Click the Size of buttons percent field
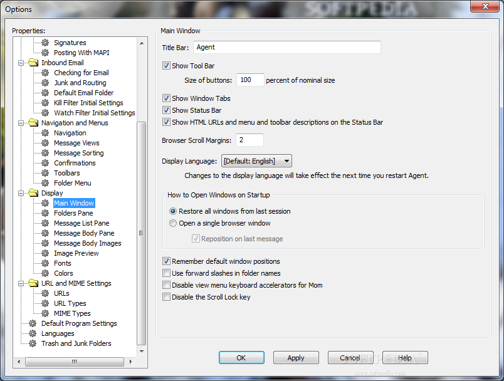This screenshot has width=504, height=381. coord(250,80)
